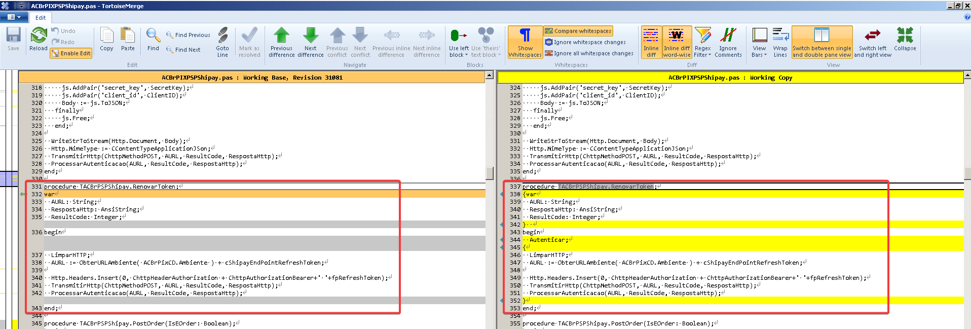
Task: Toggle the Enable Edit button
Action: click(71, 53)
